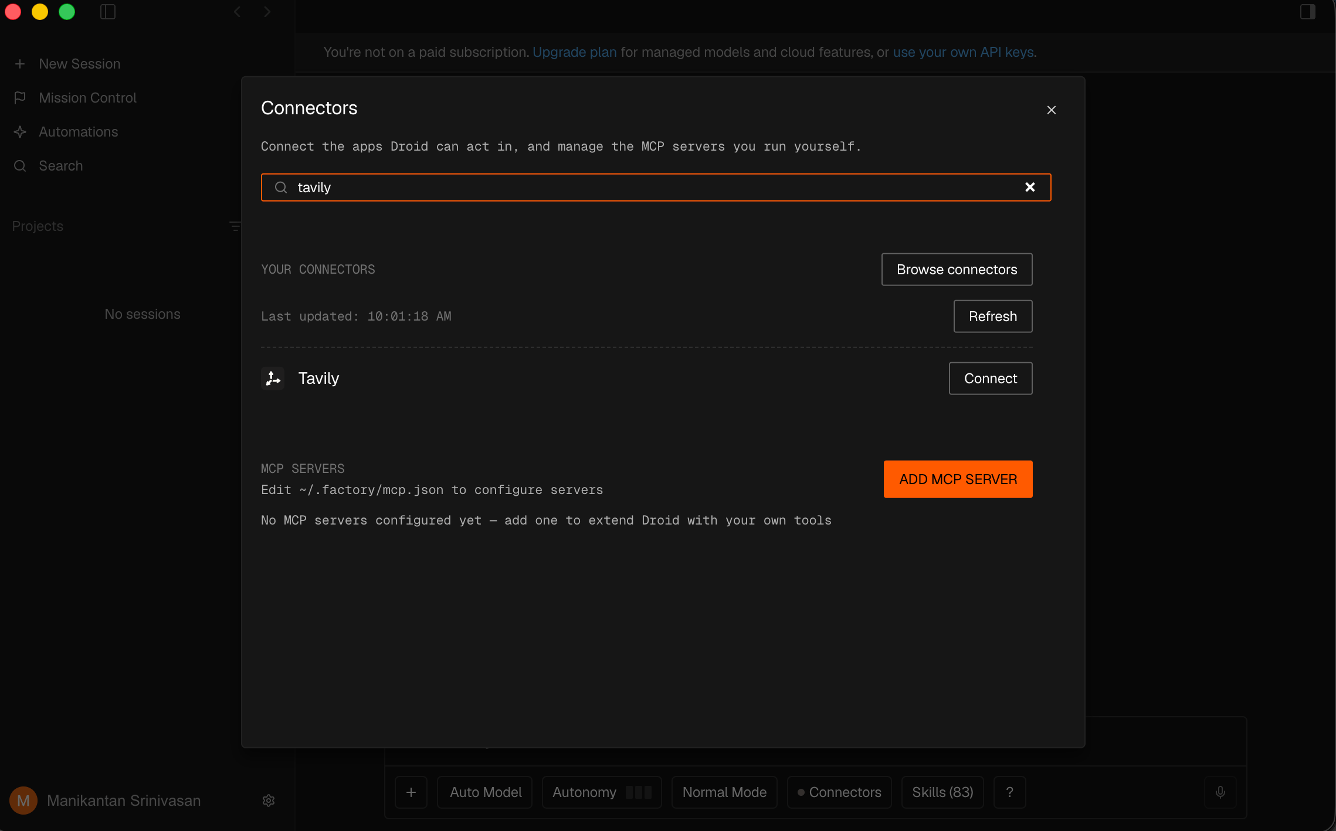The image size is (1336, 831).
Task: Open Mission Control
Action: click(x=87, y=97)
